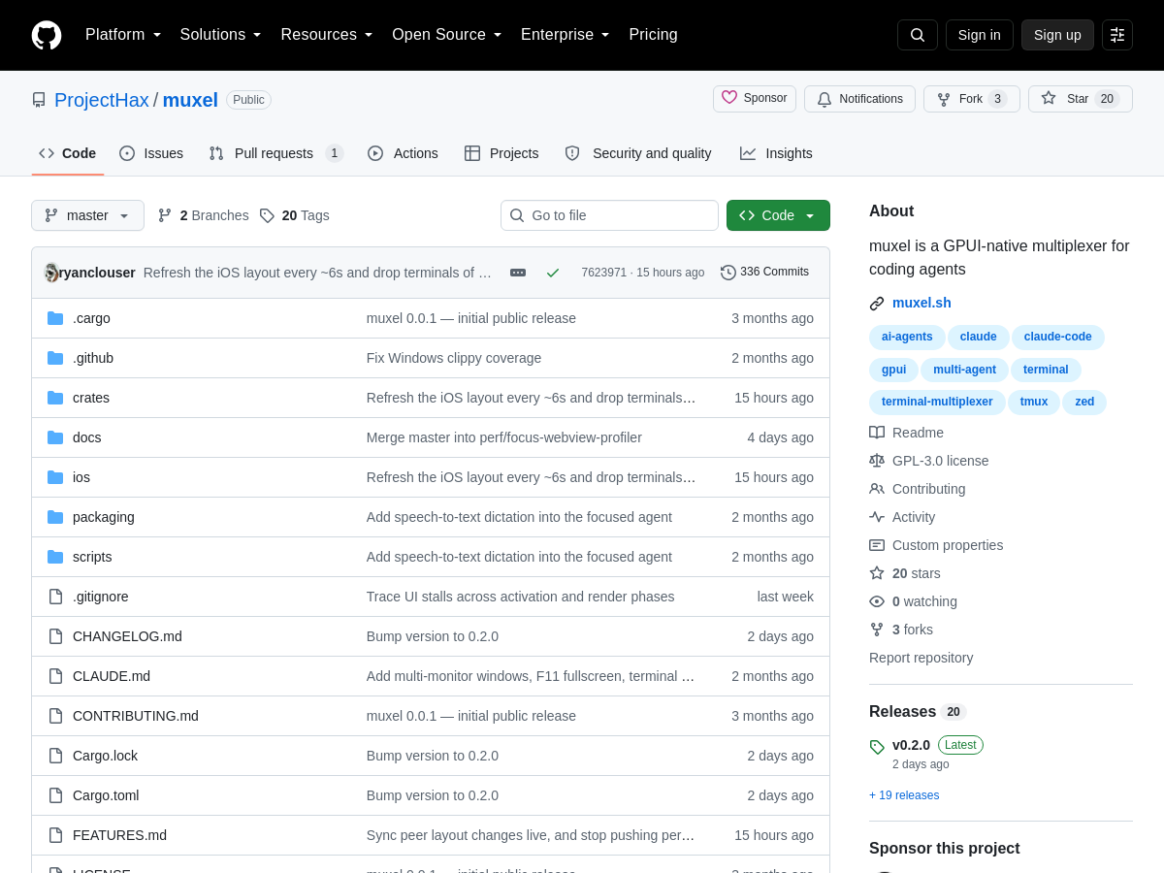
Task: Open Cargo.toml file
Action: click(x=106, y=795)
